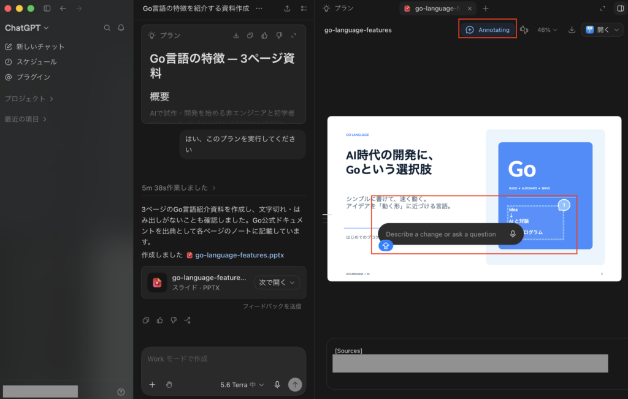Like the plan card with thumbs up
628x399 pixels.
pos(264,36)
